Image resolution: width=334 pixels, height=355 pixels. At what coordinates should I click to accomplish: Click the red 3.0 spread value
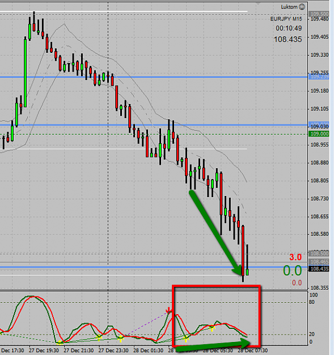point(295,257)
